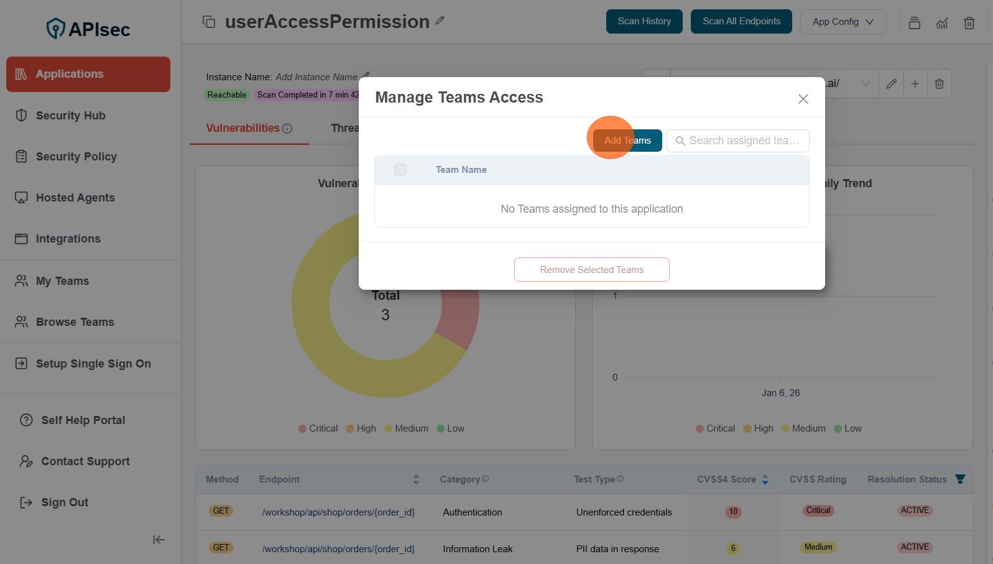This screenshot has height=564, width=993.
Task: Open Security Hub in the sidebar
Action: [70, 116]
